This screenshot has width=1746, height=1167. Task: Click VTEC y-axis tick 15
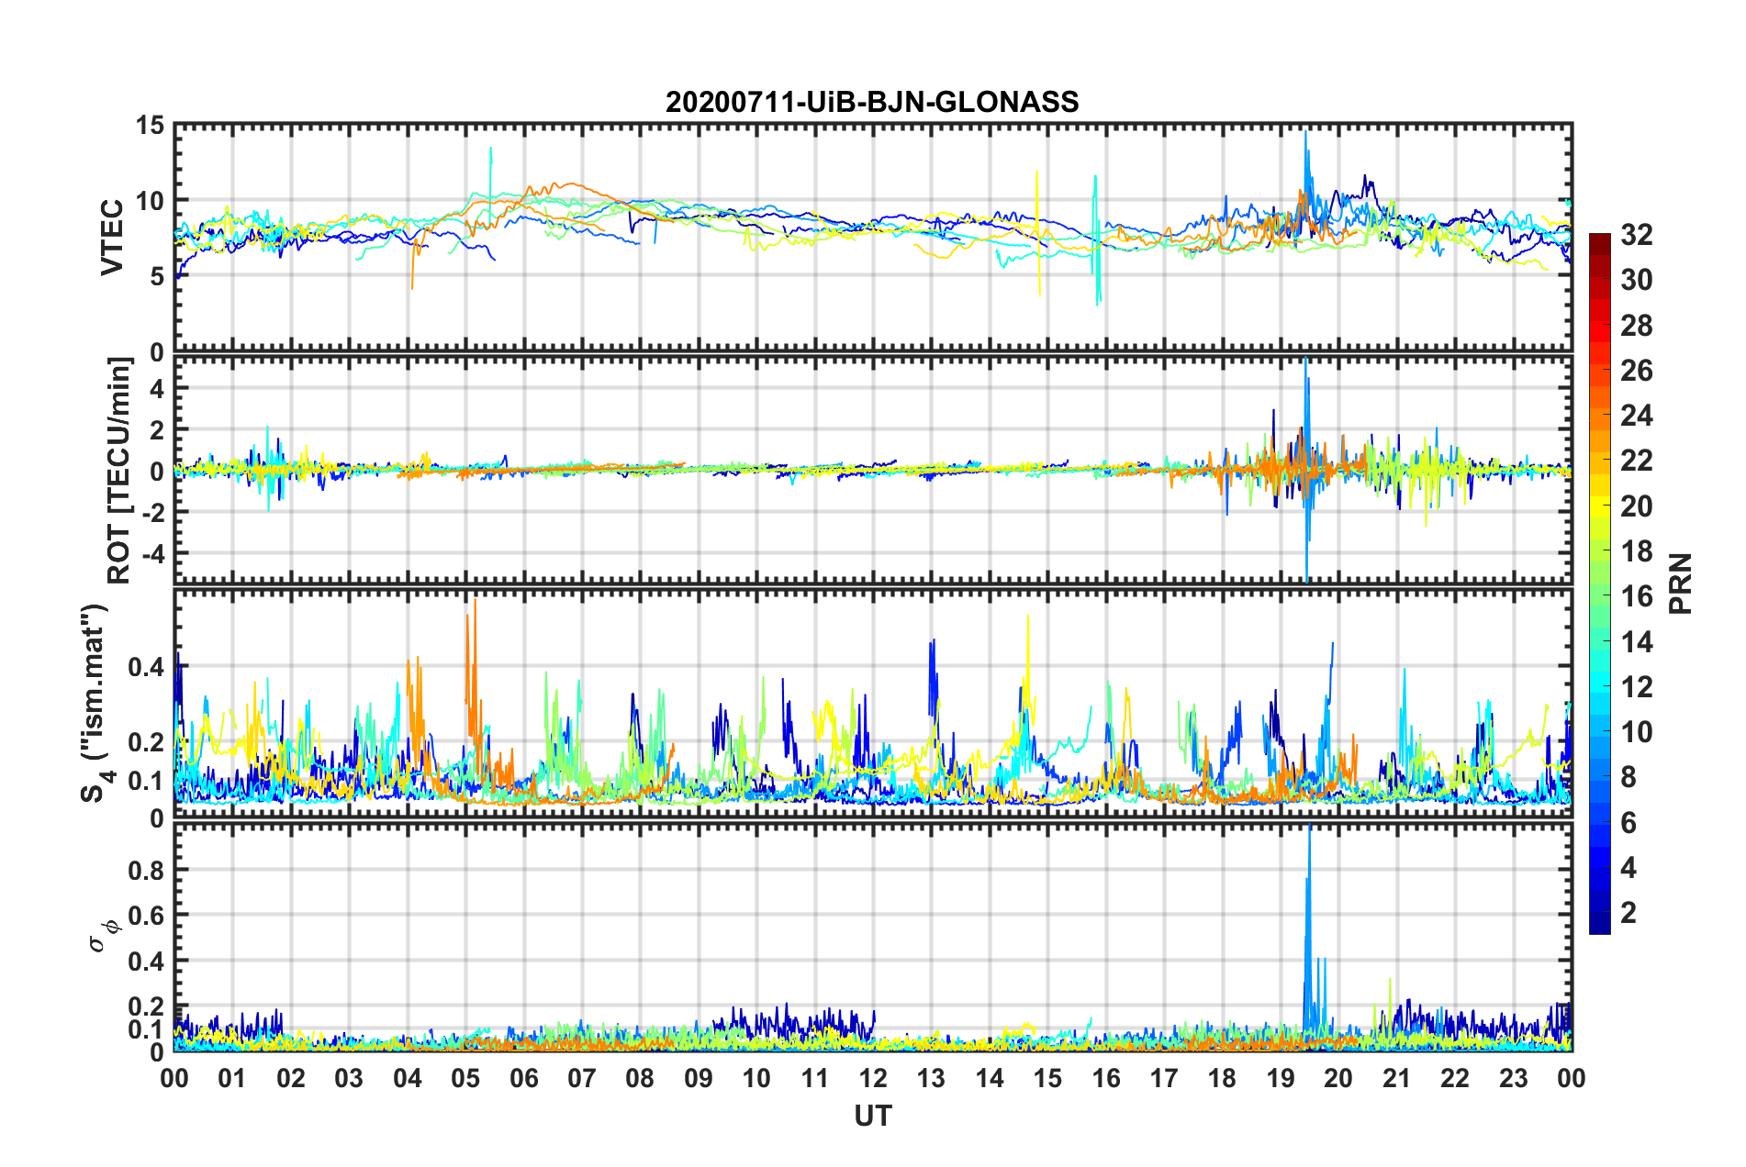coord(149,125)
